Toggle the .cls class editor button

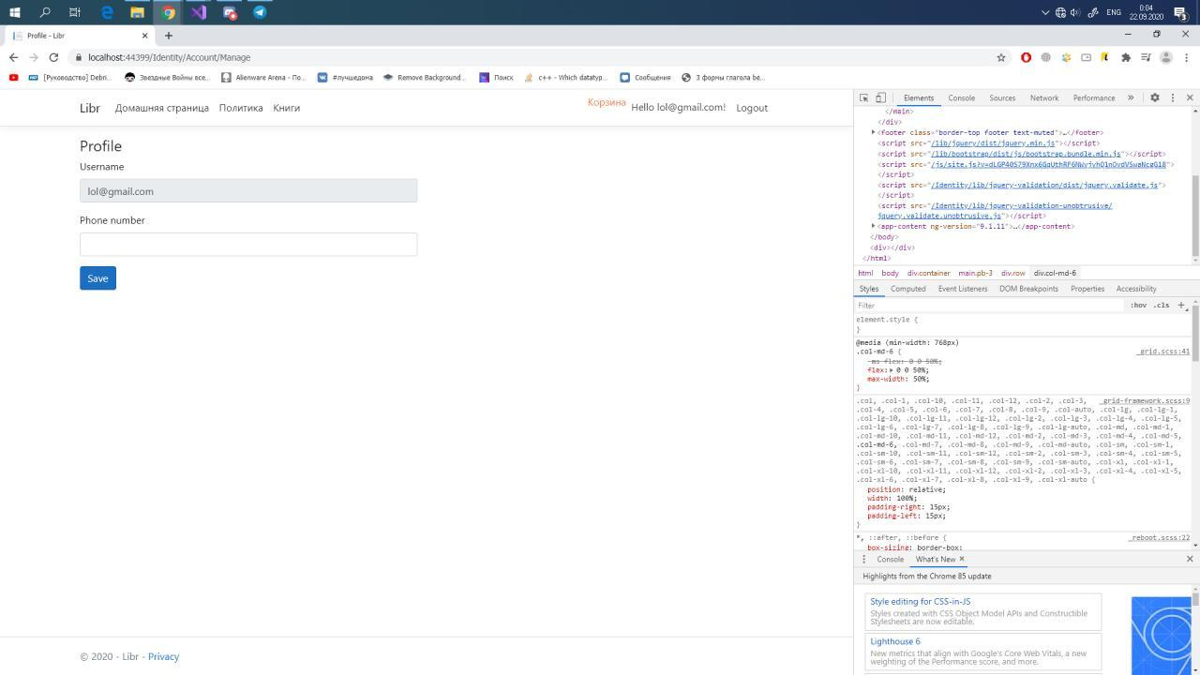point(1162,305)
